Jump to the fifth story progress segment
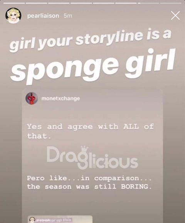The width and height of the screenshot is (185, 223). click(103, 3)
